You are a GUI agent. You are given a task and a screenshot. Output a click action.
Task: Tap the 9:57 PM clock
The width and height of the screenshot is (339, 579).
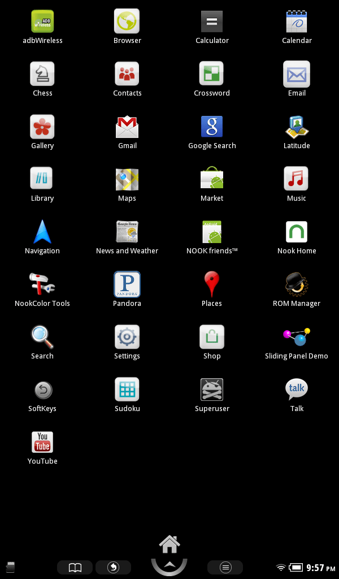pos(320,568)
